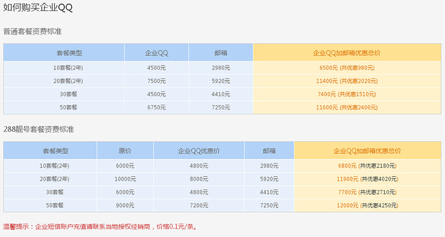Select the 10000元 original price cell
Image resolution: width=445 pixels, height=237 pixels.
pos(125,179)
